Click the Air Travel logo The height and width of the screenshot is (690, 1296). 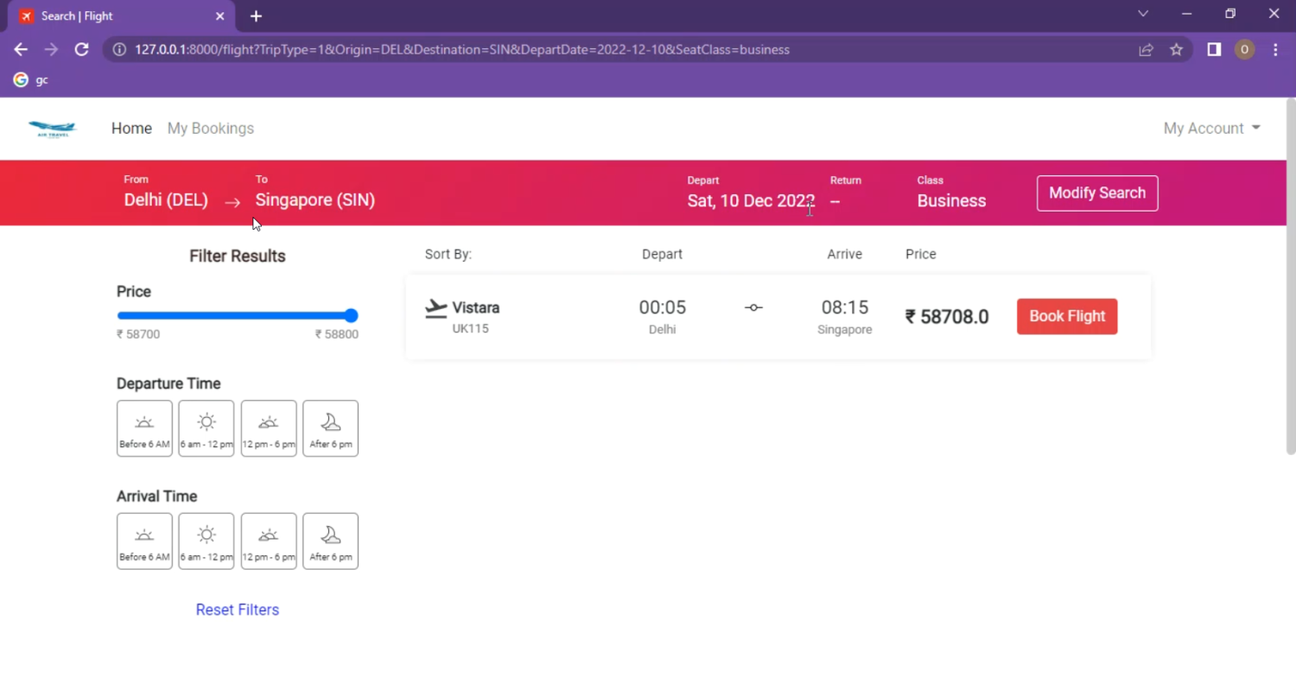coord(52,129)
